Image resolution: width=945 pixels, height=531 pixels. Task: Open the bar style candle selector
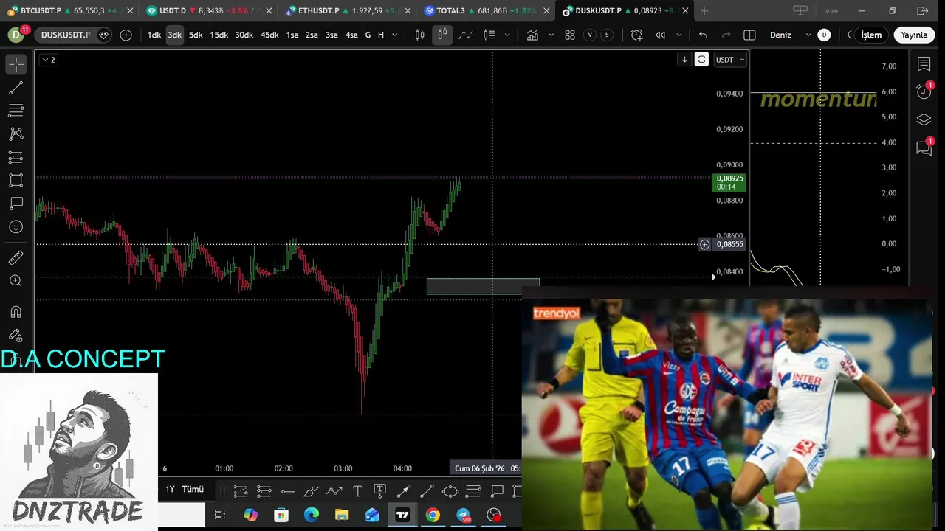pyautogui.click(x=419, y=35)
